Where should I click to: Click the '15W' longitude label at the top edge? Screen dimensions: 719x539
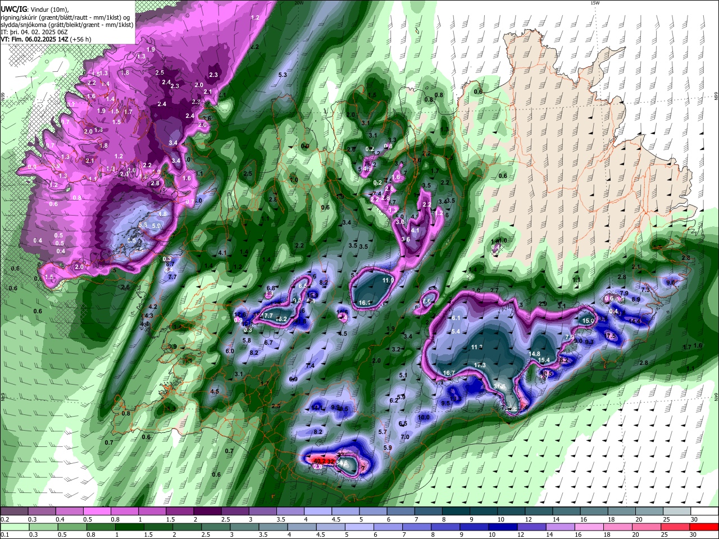coord(594,3)
